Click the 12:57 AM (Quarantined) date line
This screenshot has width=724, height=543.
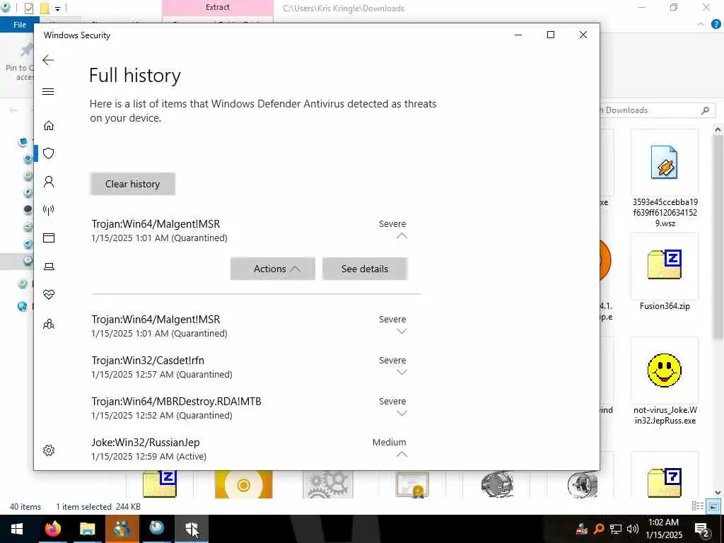click(162, 375)
